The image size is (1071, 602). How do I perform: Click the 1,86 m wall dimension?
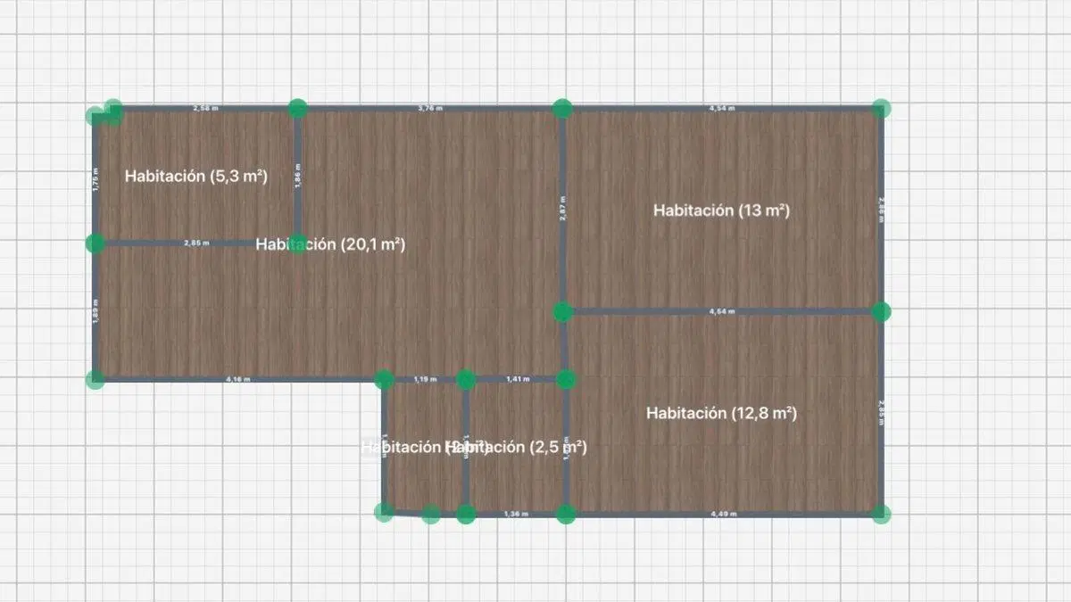click(298, 175)
